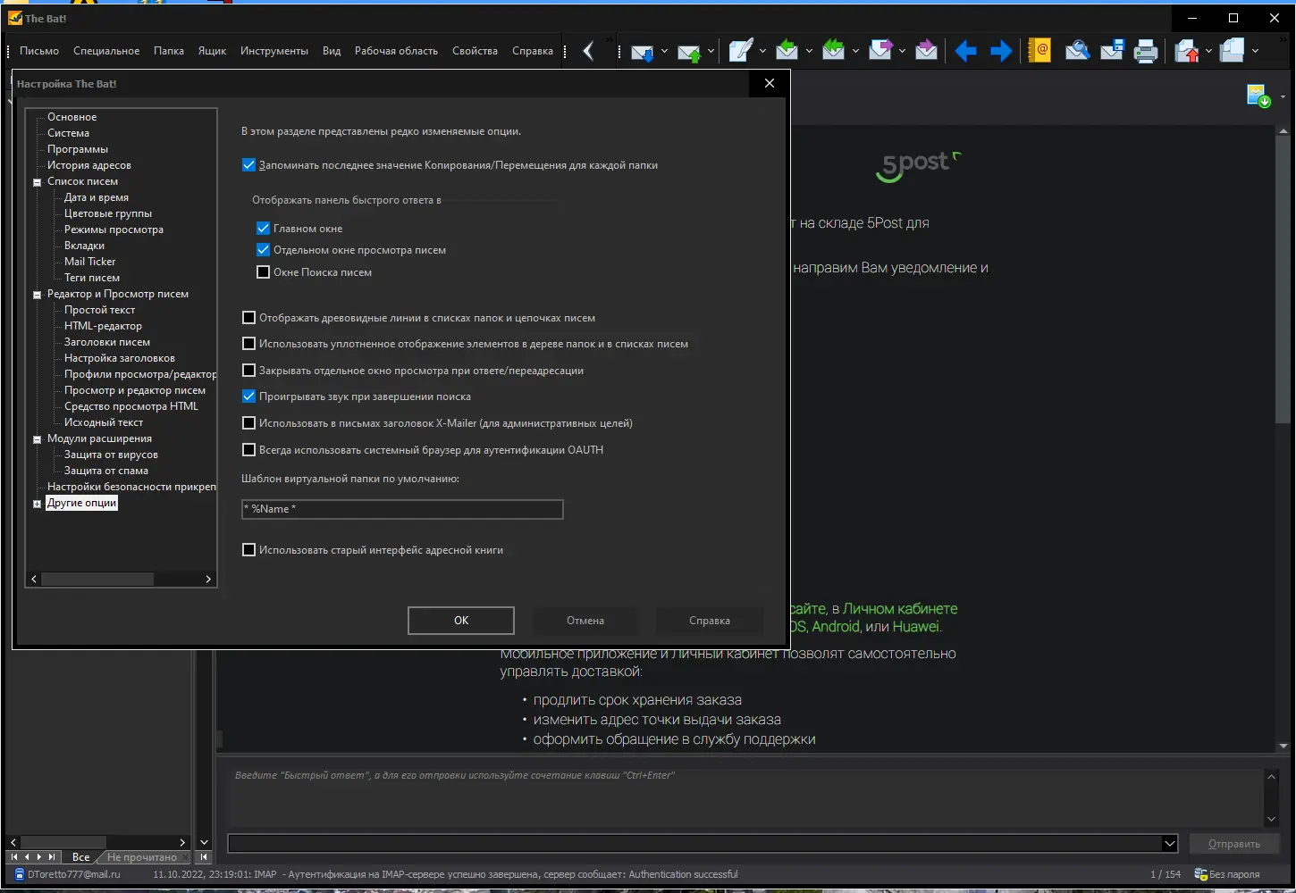Viewport: 1296px width, 893px height.
Task: Open the Папка menu
Action: (x=169, y=51)
